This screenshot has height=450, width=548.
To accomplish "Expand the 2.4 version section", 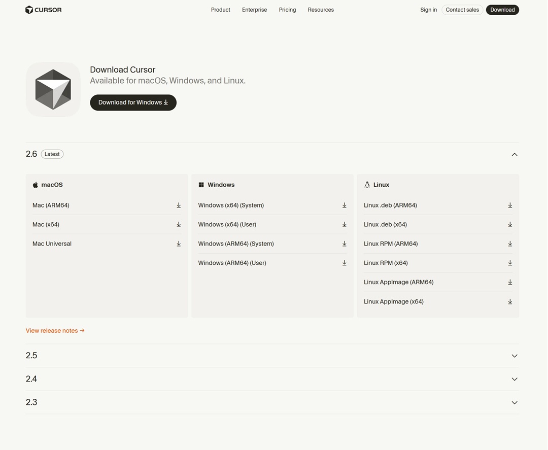I will point(514,379).
